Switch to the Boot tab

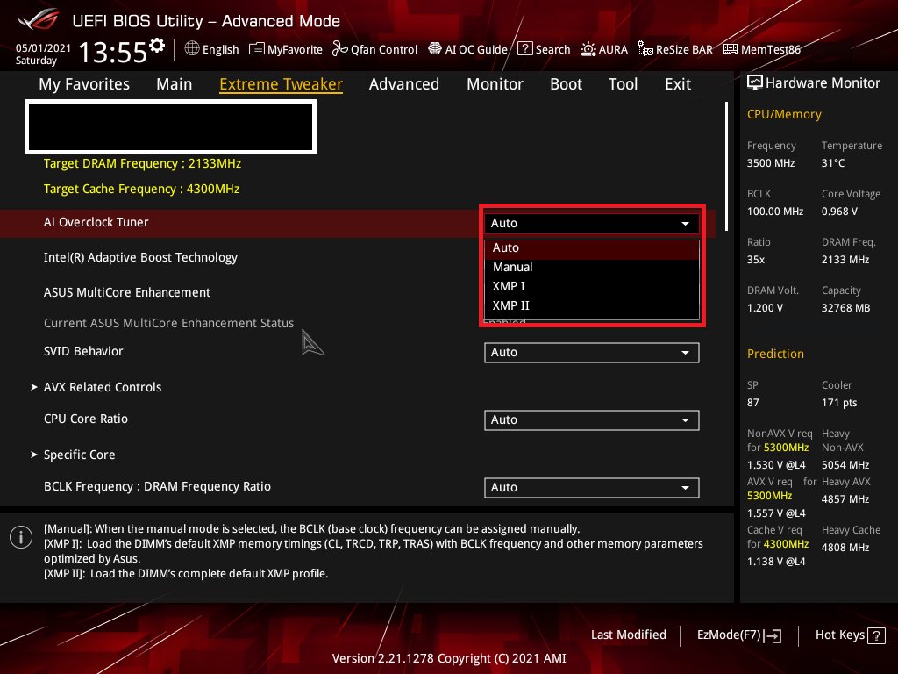pos(566,83)
